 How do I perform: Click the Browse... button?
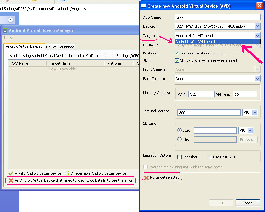click(248, 140)
